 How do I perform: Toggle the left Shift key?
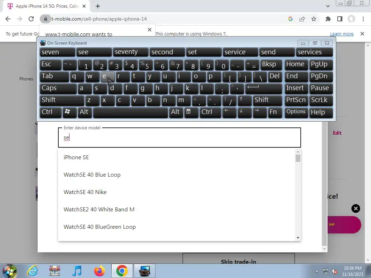pos(62,101)
